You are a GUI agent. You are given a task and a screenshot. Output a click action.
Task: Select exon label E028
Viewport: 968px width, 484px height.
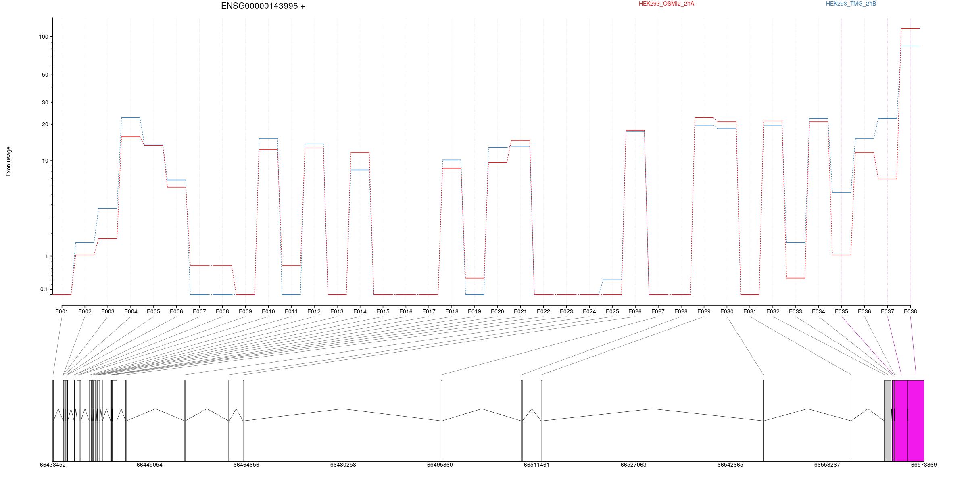(681, 311)
